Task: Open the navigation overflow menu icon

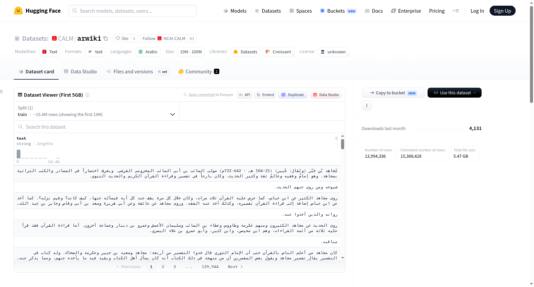Action: pos(456,11)
